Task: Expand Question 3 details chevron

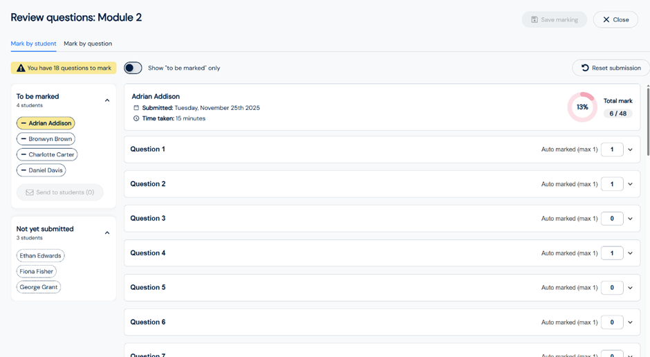Action: pyautogui.click(x=630, y=219)
